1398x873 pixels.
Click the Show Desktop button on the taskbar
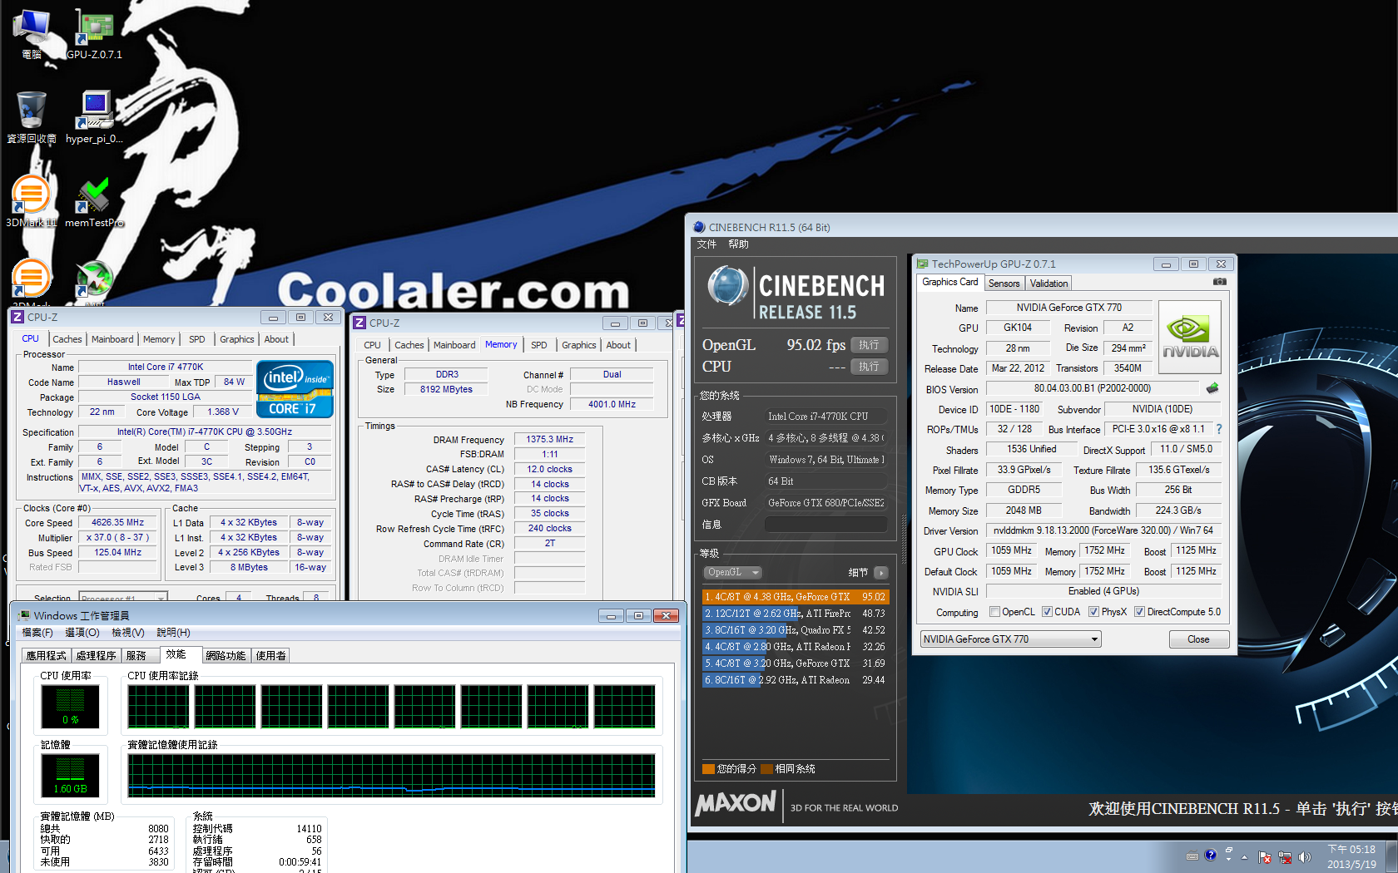coord(1392,857)
